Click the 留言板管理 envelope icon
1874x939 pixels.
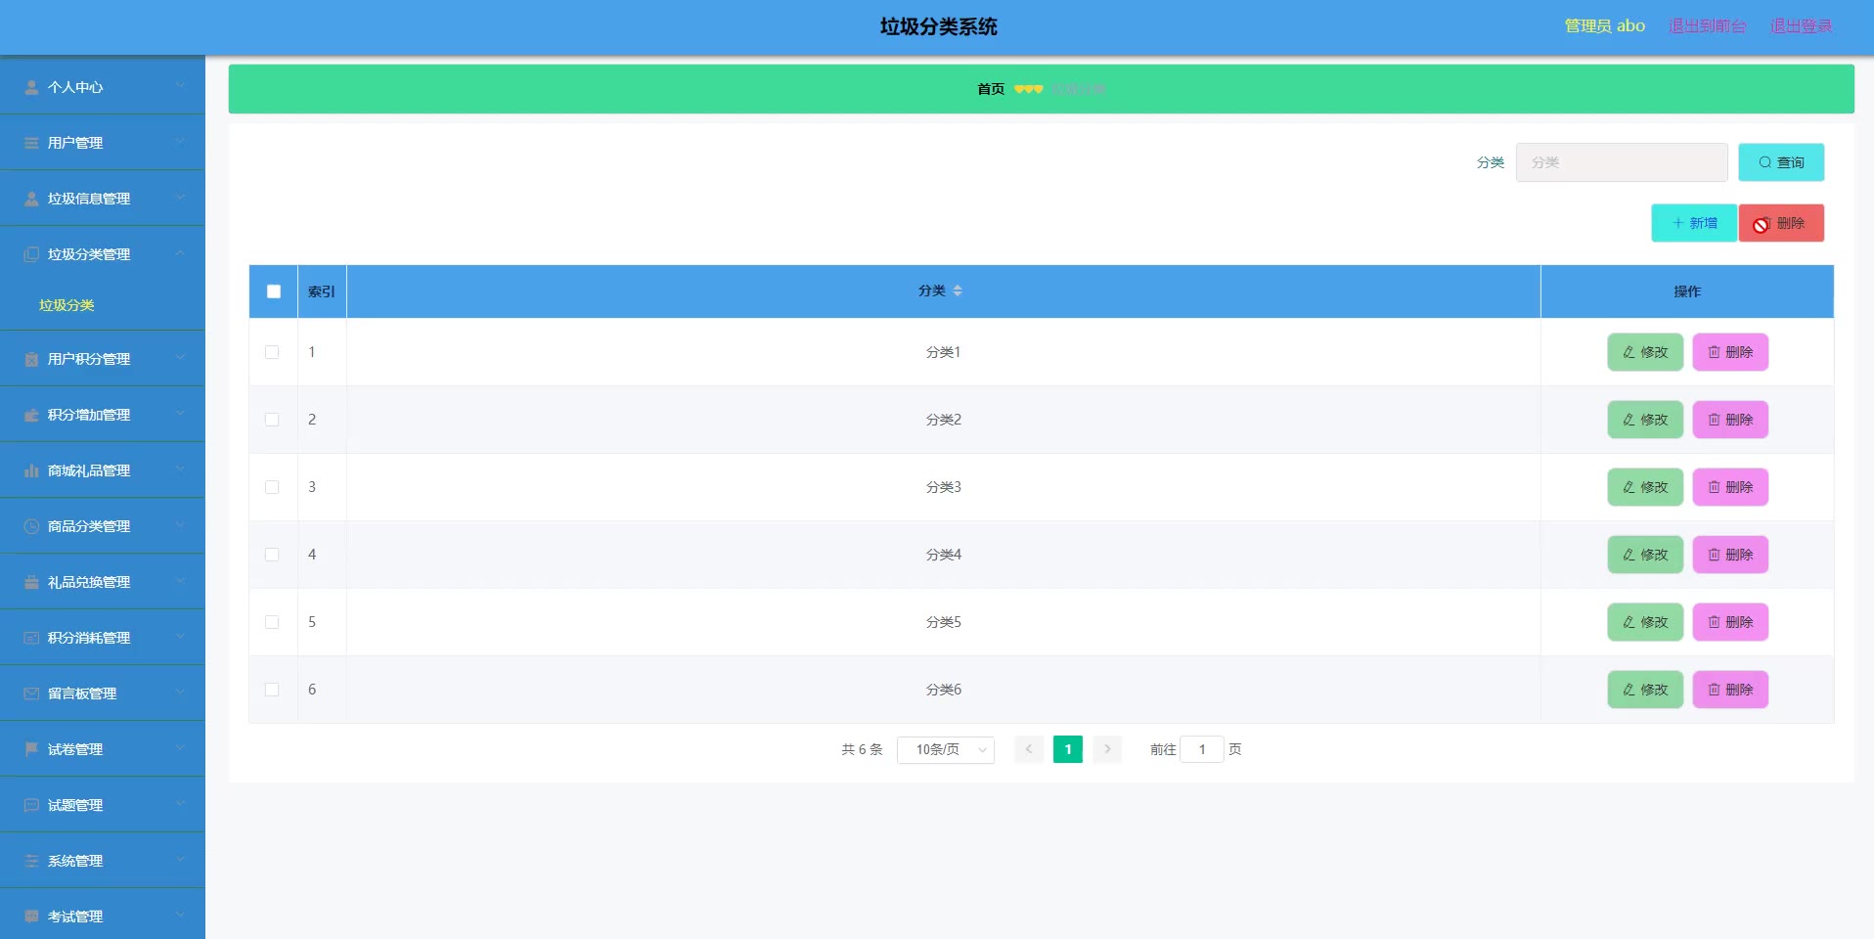point(31,693)
